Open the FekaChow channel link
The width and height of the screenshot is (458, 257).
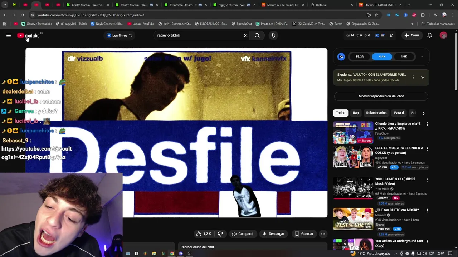382,133
